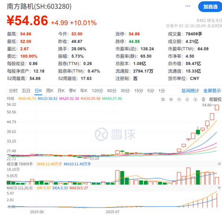
Task: Switch to the 30分 interval tab
Action: pos(125,91)
